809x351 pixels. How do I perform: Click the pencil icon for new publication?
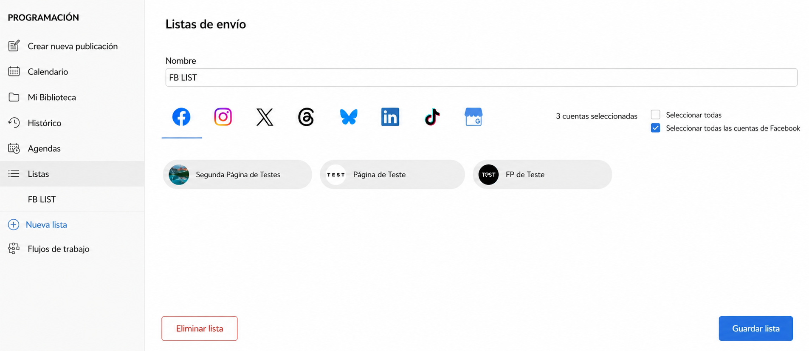click(14, 46)
